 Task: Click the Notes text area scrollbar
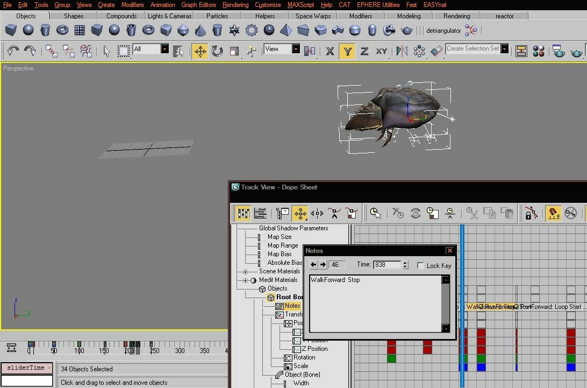[446, 304]
